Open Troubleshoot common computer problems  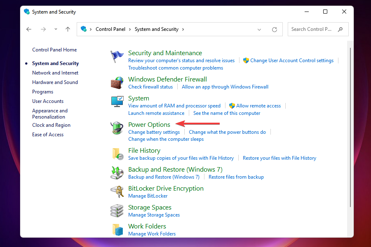click(x=176, y=68)
